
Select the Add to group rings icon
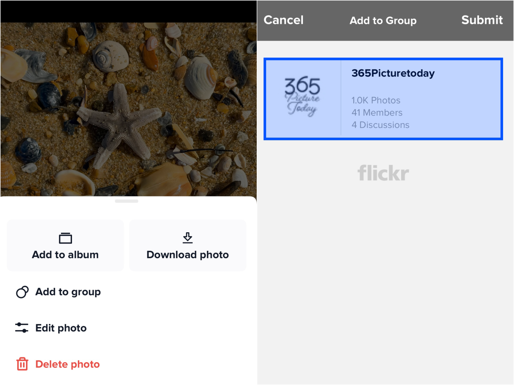coord(22,292)
